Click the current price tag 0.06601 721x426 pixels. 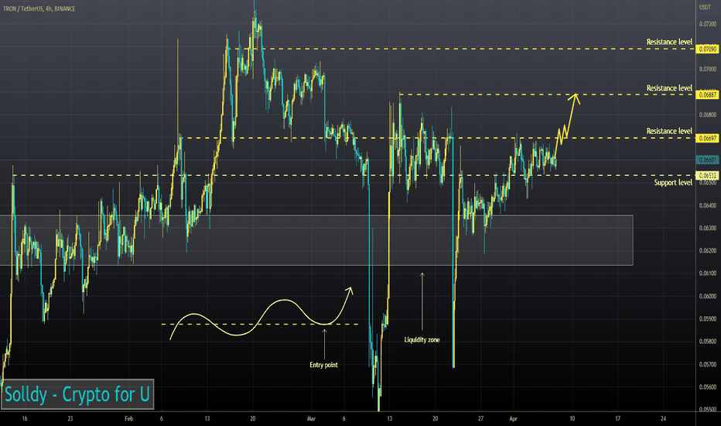(707, 160)
